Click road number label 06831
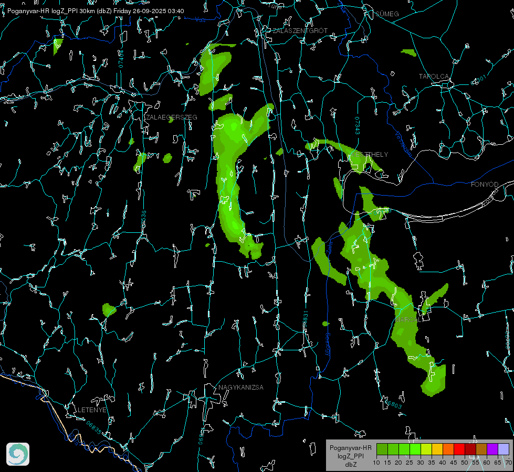514x472 pixels. [x=305, y=319]
